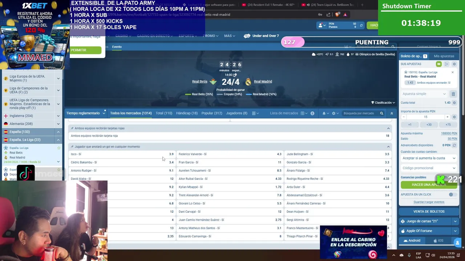The image size is (465, 261).
Task: Collapse 'Jugador que anotará un gol' market
Action: pos(388,147)
